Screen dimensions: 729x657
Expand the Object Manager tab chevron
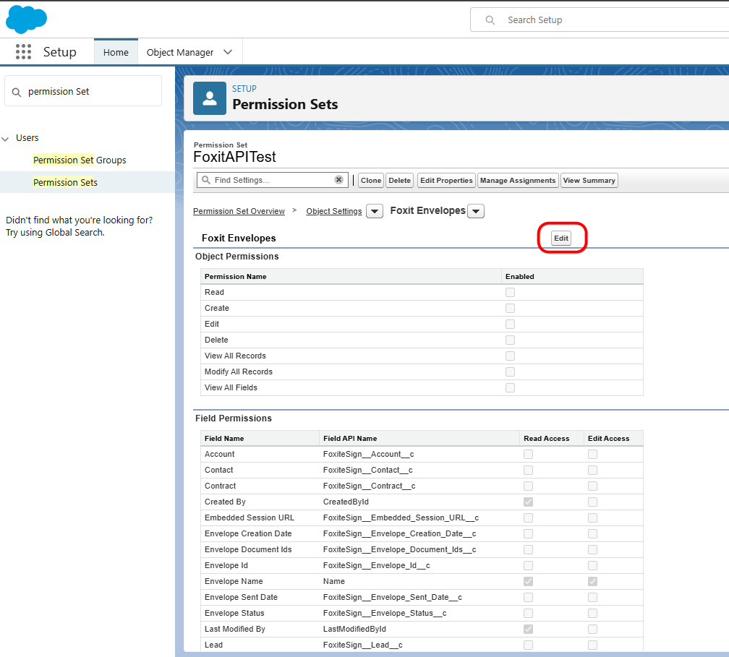pyautogui.click(x=228, y=52)
